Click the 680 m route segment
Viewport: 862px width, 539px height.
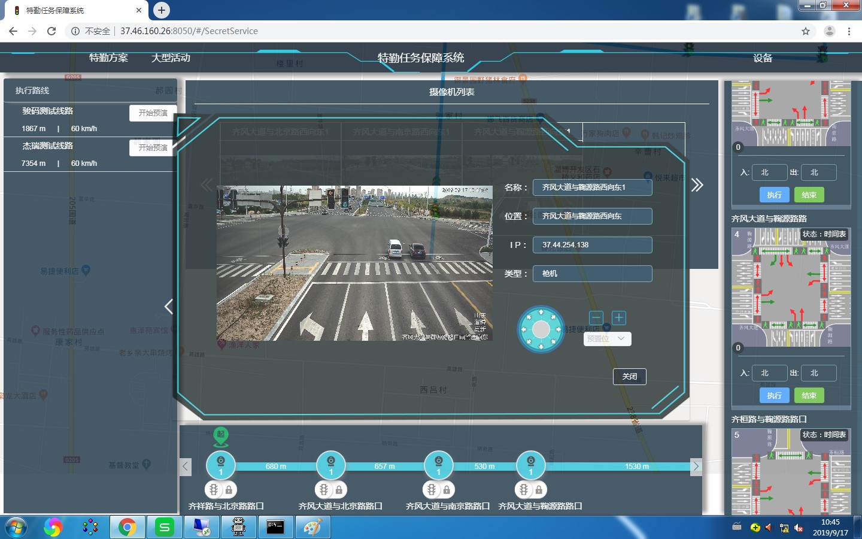(x=276, y=466)
